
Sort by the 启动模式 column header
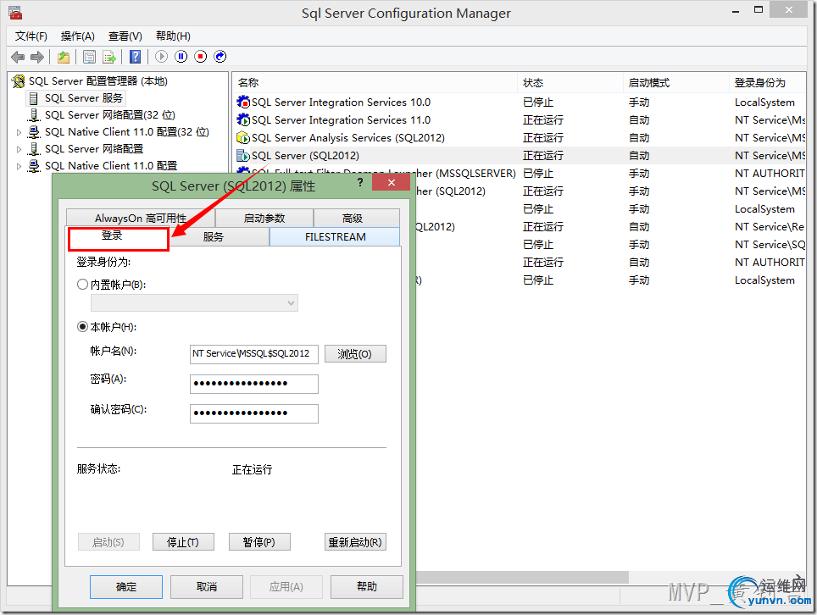[675, 83]
